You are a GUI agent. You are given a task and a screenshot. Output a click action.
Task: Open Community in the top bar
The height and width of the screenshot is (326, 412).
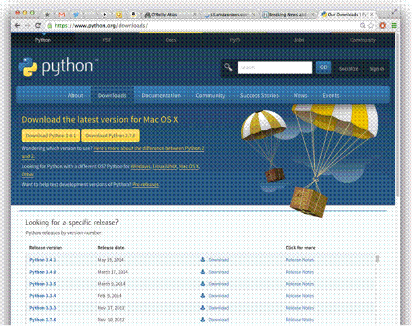[x=363, y=40]
